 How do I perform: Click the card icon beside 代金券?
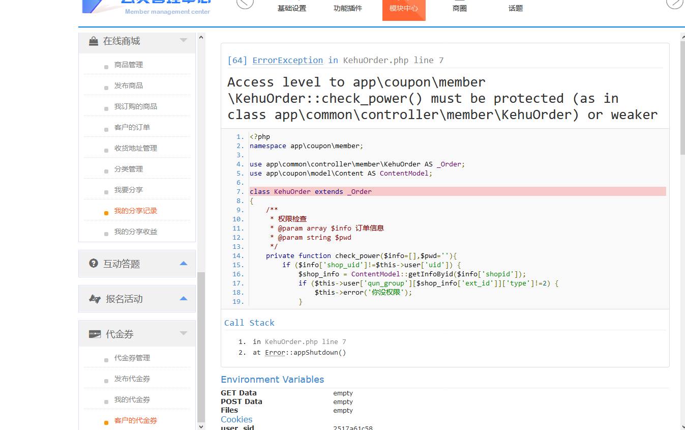click(x=95, y=334)
